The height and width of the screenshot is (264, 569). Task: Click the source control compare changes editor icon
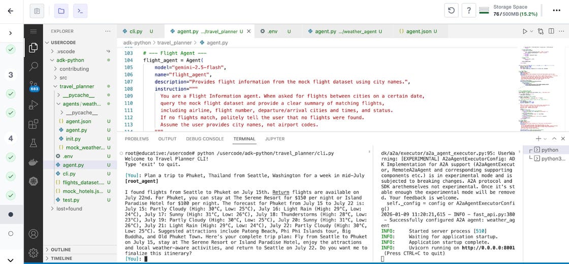click(x=541, y=31)
